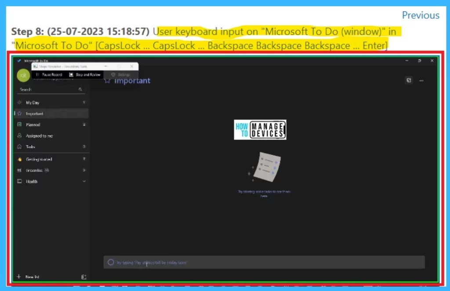This screenshot has height=291, width=450.
Task: Restore the Microsoft To Do window
Action: click(419, 61)
